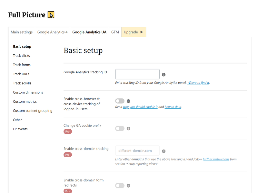Open Custom dimensions section

[x=28, y=92]
